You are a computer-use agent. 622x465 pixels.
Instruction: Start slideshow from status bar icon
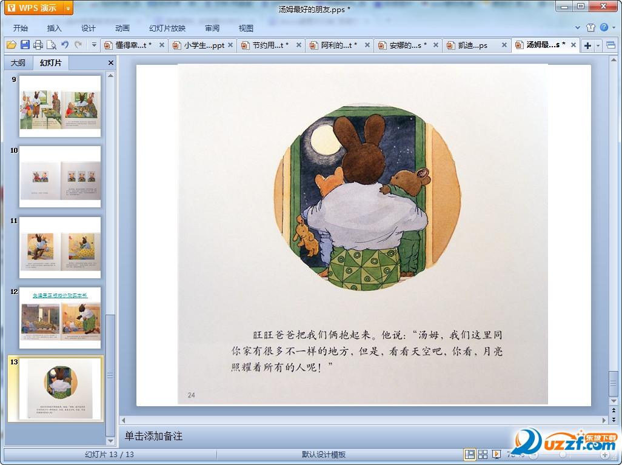coord(496,454)
